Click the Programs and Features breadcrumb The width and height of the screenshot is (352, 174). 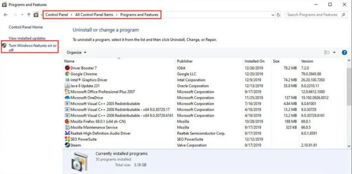tap(139, 15)
